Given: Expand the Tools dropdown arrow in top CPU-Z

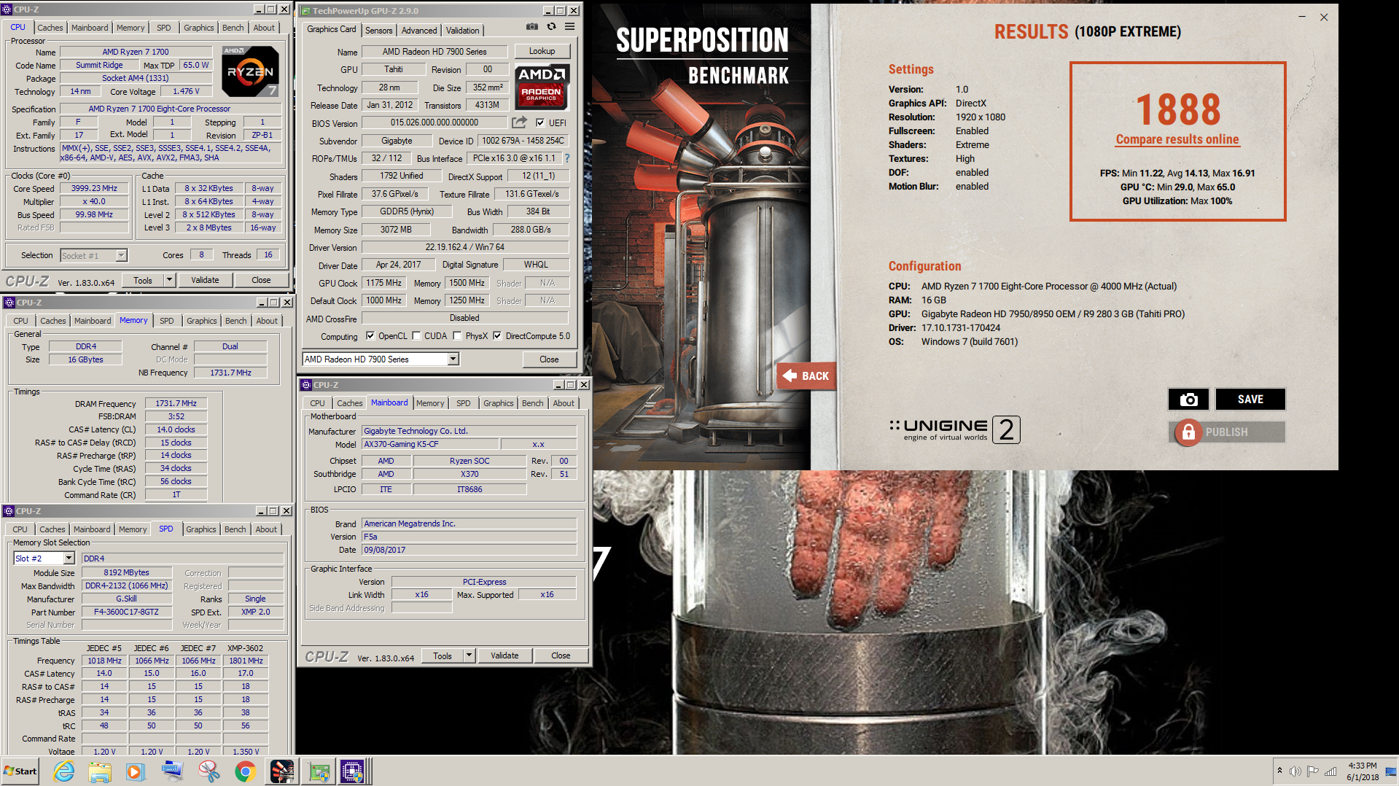Looking at the screenshot, I should [169, 280].
